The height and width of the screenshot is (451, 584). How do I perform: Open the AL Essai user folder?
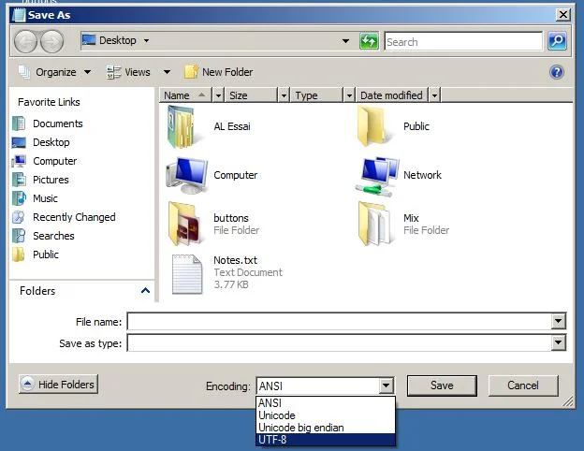(182, 126)
